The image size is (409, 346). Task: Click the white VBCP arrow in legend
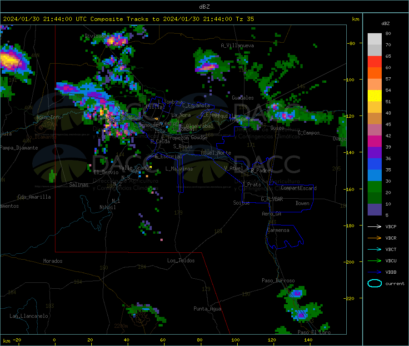[x=374, y=226]
